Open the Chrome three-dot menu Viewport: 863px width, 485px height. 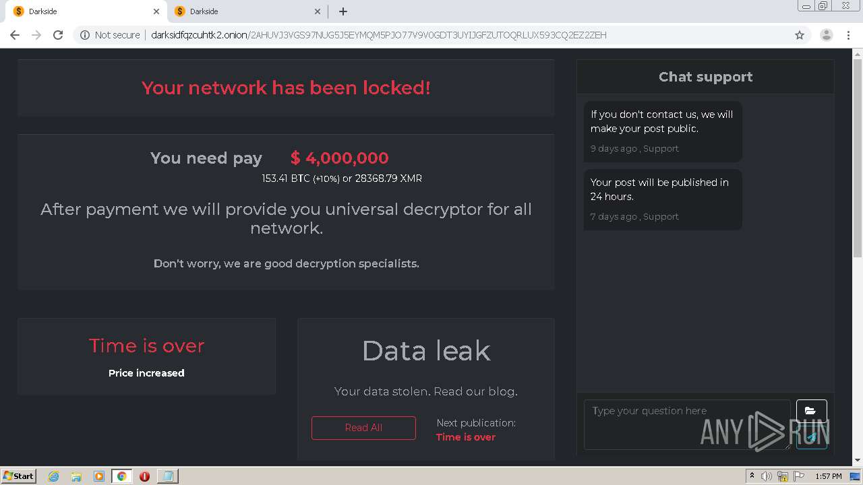pos(849,35)
